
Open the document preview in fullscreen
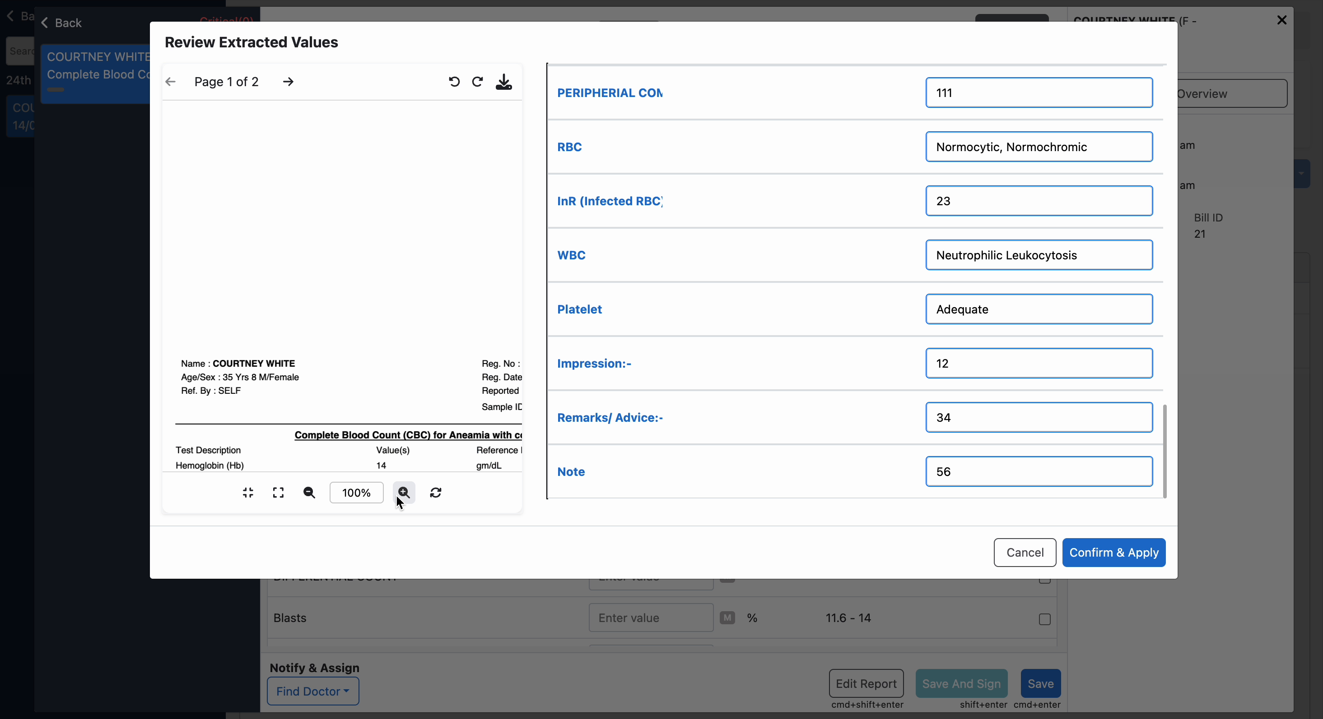pos(278,493)
